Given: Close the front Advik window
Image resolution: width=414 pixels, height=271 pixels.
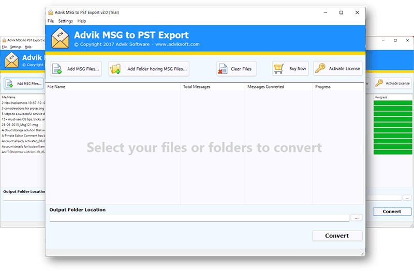Looking at the screenshot, I should coord(357,12).
